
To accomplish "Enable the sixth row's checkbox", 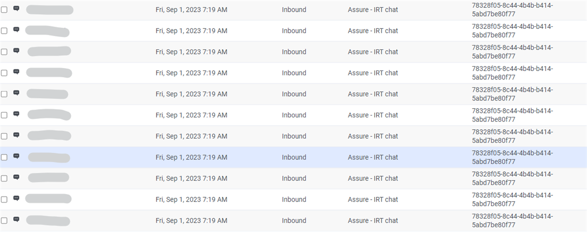I will (4, 116).
